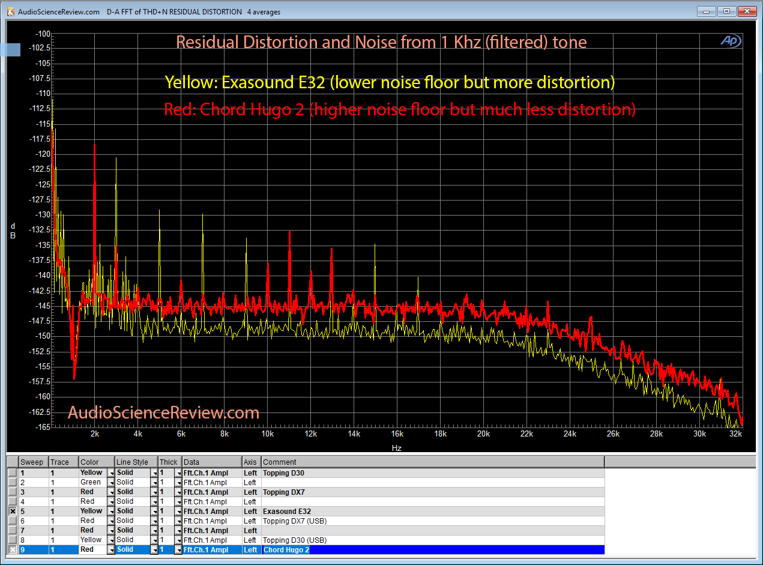
Task: Enable the sweep 4 trace checkbox
Action: coord(13,501)
